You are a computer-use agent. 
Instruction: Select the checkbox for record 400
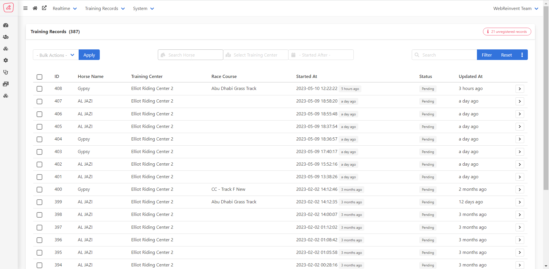pyautogui.click(x=39, y=190)
